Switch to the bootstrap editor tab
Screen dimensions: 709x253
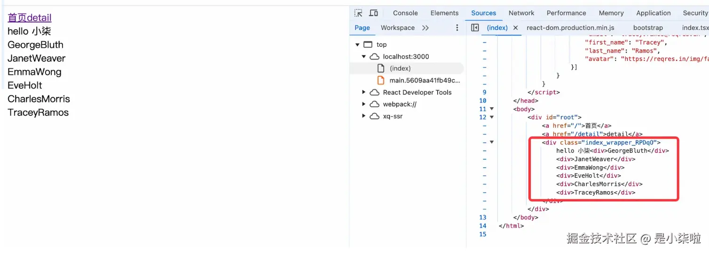tap(648, 28)
